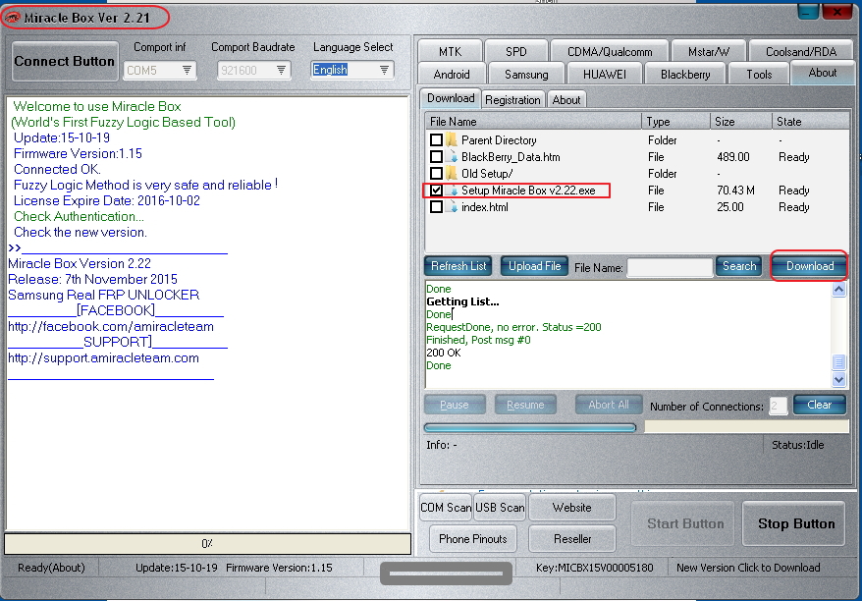Tick the Old Setup folder checkbox

tap(437, 173)
